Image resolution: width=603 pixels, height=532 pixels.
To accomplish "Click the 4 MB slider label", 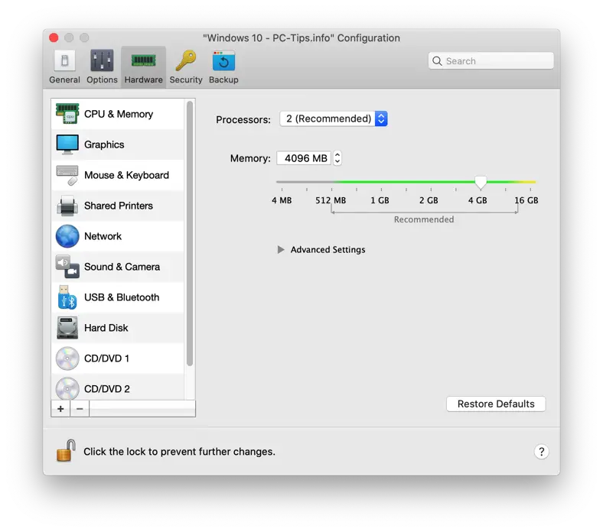I will 282,200.
